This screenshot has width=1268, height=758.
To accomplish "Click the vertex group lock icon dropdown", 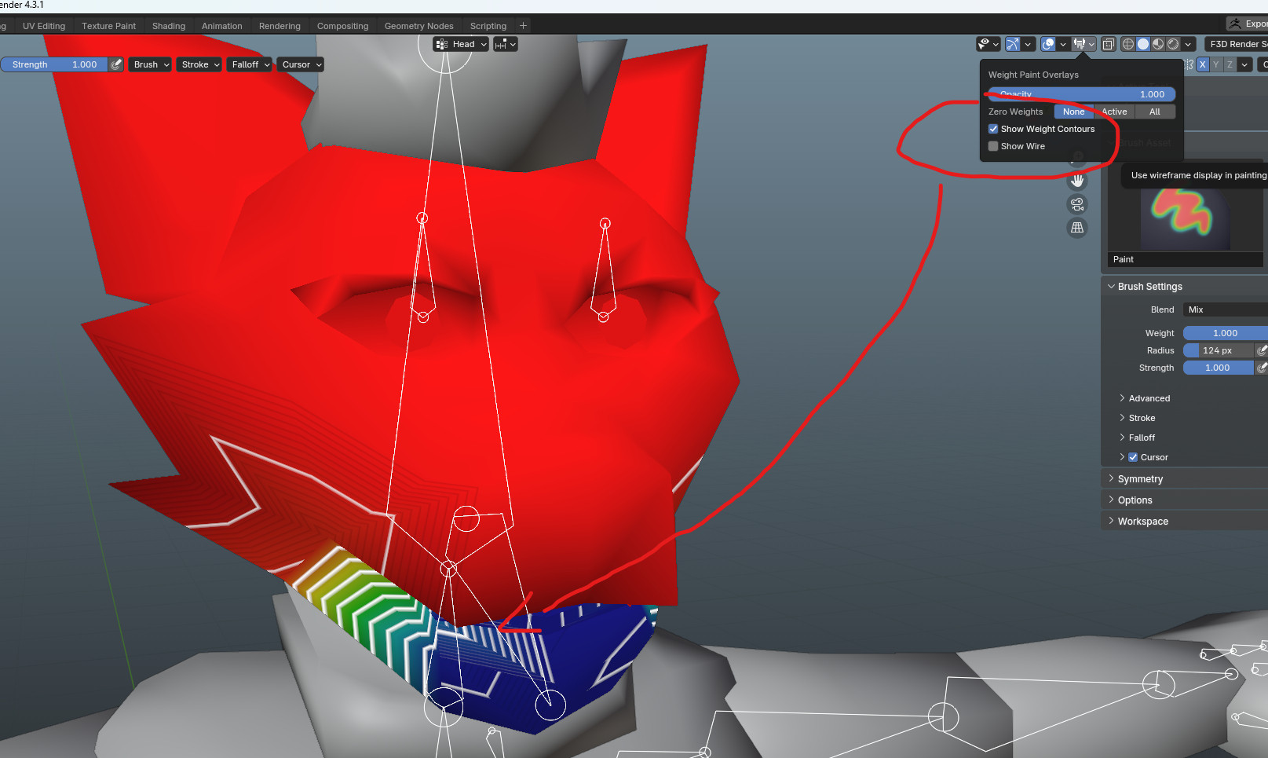I will (505, 44).
